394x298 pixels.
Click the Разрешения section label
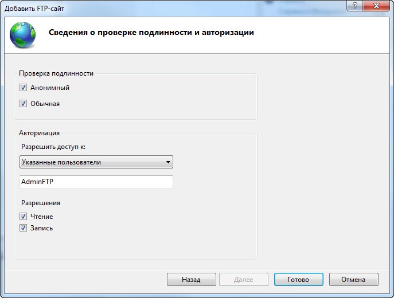[41, 203]
